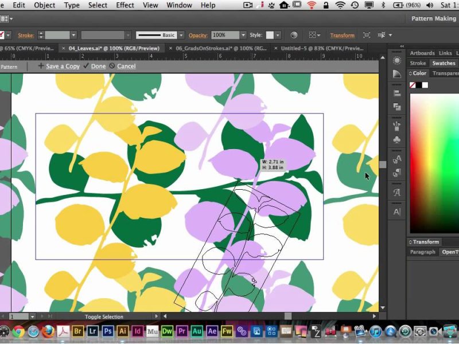
Task: Select the black swatch in Color panel
Action: (x=419, y=85)
